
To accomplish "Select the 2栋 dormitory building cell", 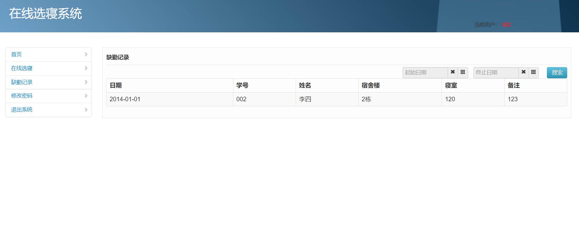I will pos(400,99).
